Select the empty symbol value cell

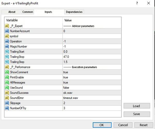click(x=92, y=36)
